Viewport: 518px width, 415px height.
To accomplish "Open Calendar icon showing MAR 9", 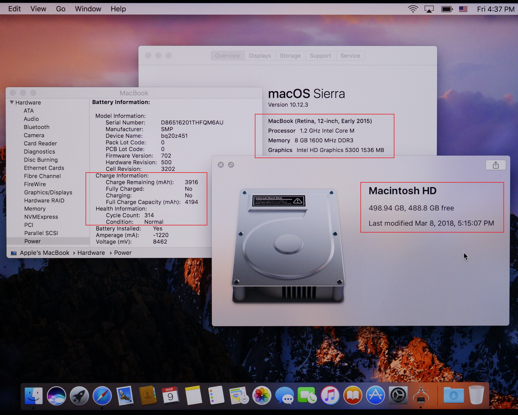I will point(170,395).
